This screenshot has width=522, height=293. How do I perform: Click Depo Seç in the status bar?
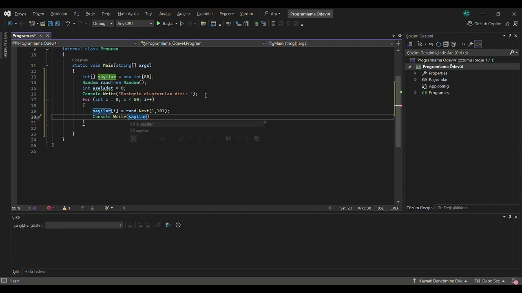click(490, 281)
